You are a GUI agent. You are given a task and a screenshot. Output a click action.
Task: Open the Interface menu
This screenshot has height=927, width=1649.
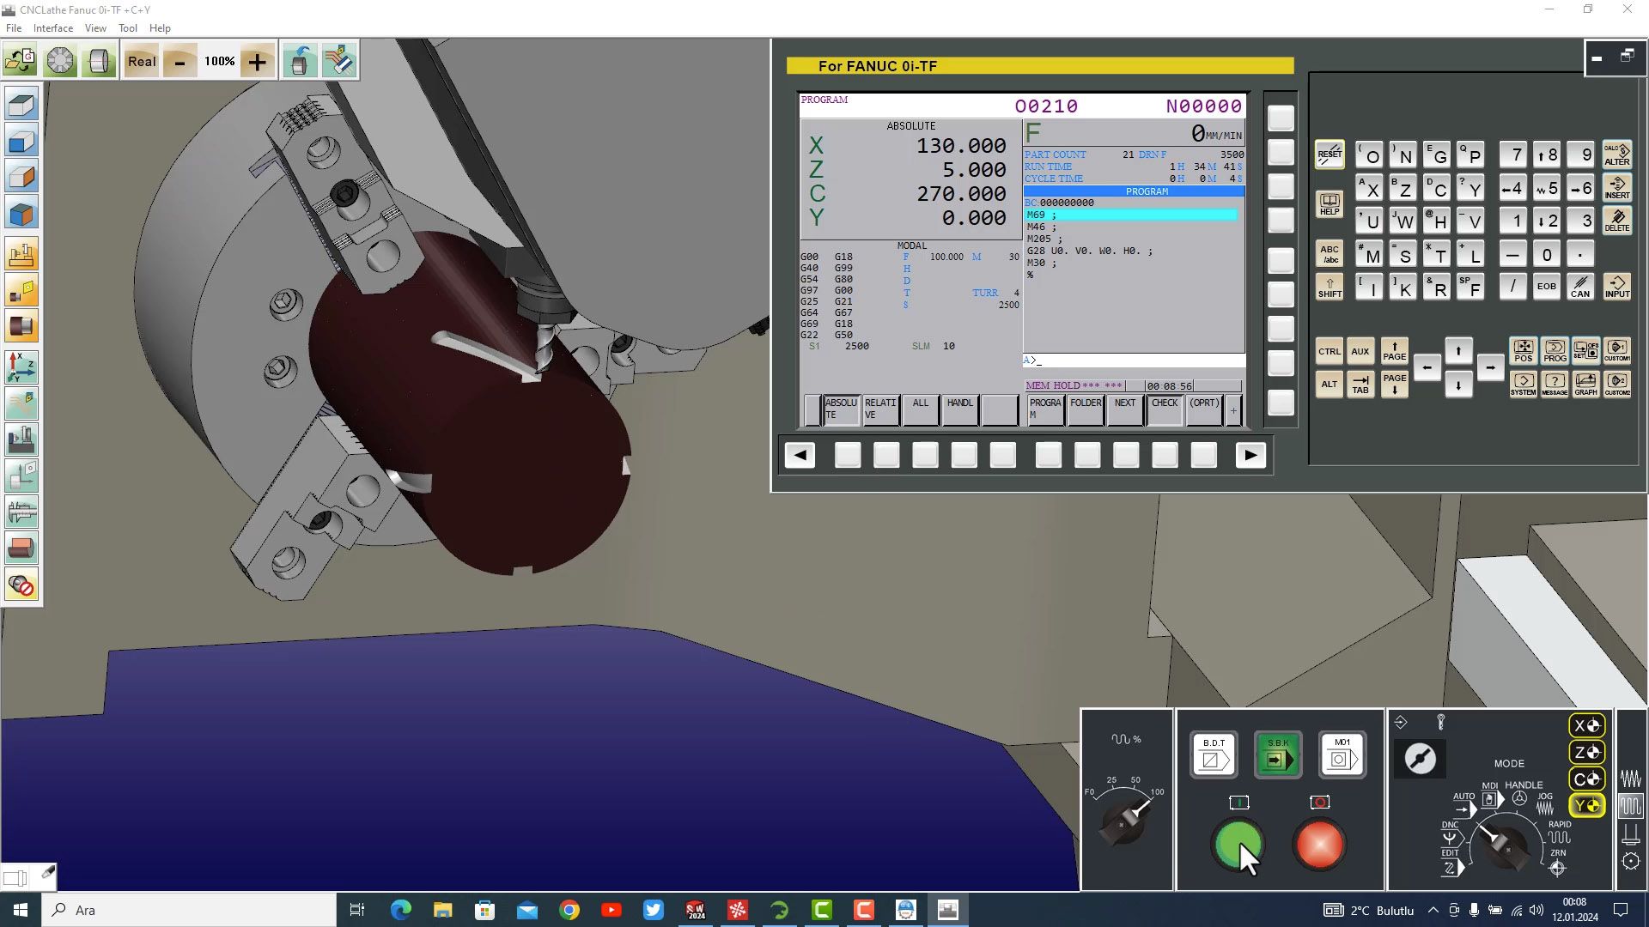click(53, 27)
